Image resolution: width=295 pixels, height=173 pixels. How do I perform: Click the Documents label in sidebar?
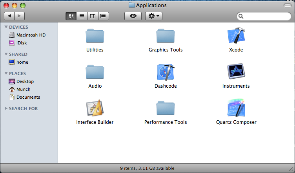[28, 97]
